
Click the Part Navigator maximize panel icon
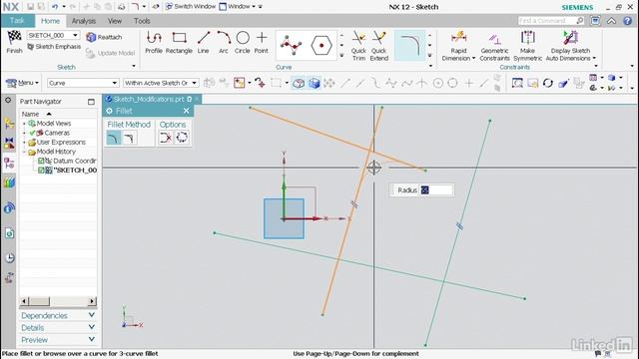91,102
